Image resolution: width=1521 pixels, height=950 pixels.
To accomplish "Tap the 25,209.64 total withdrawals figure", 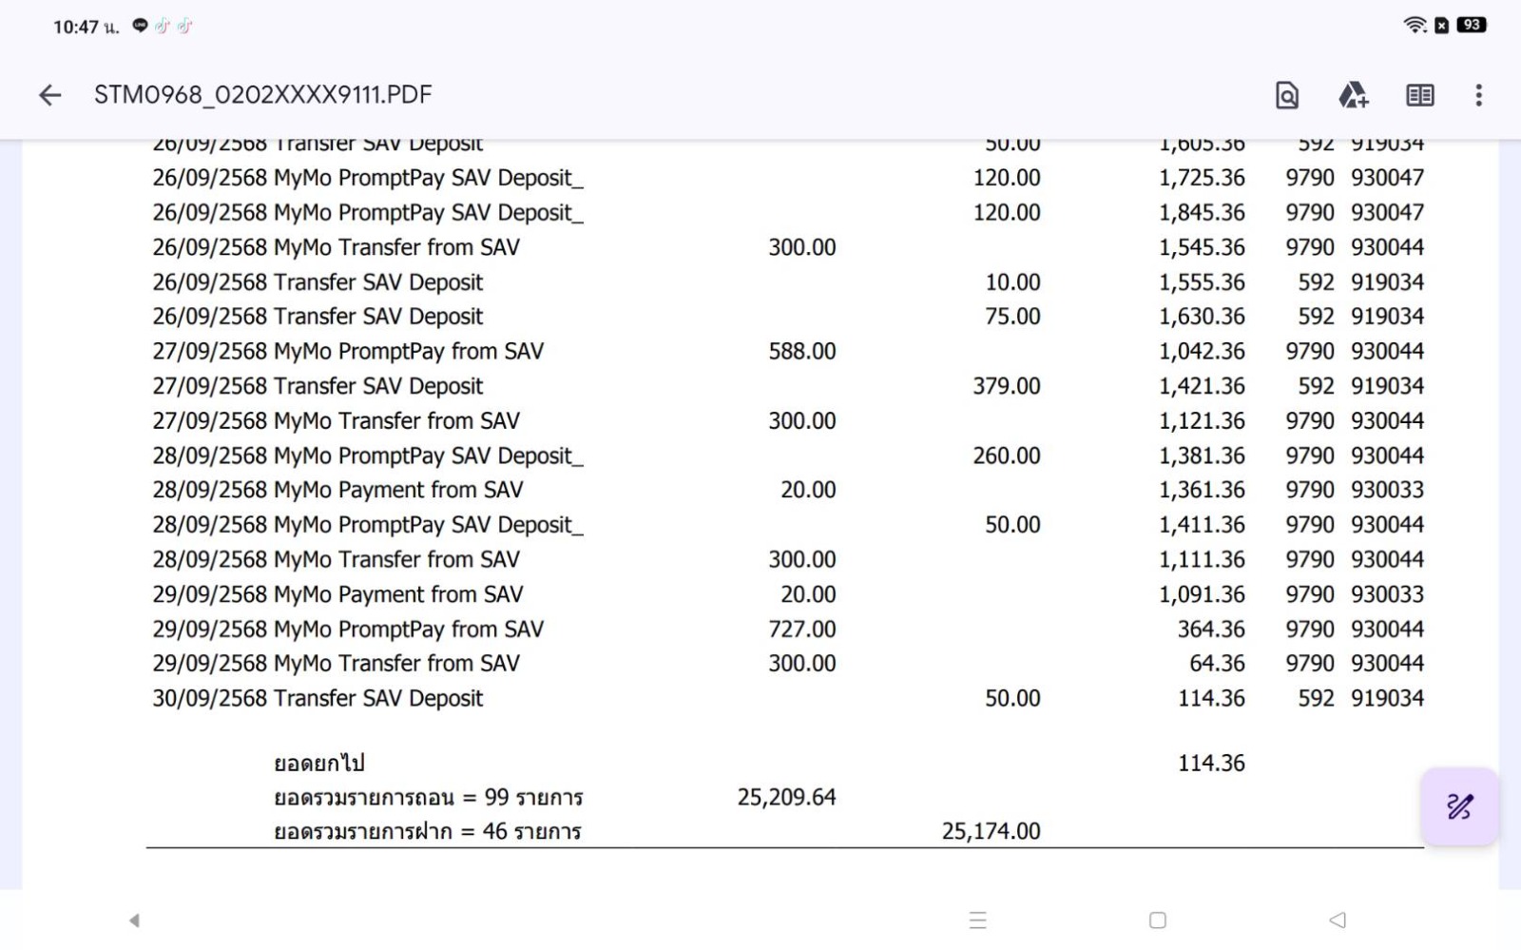I will coord(786,797).
